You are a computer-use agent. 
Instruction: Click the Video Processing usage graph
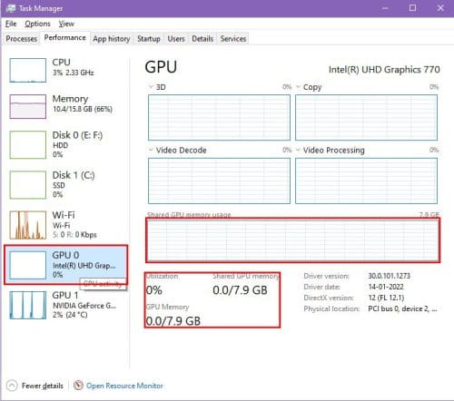tap(366, 181)
